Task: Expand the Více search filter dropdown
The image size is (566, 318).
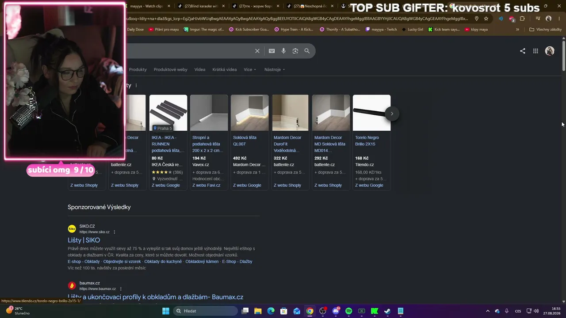Action: (250, 69)
